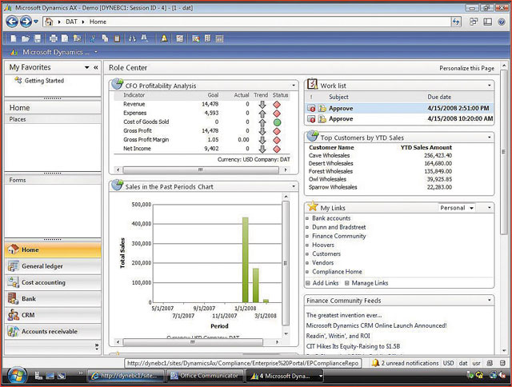Click the red status diamond for Net Income
This screenshot has height=387, width=512.
pyautogui.click(x=277, y=149)
